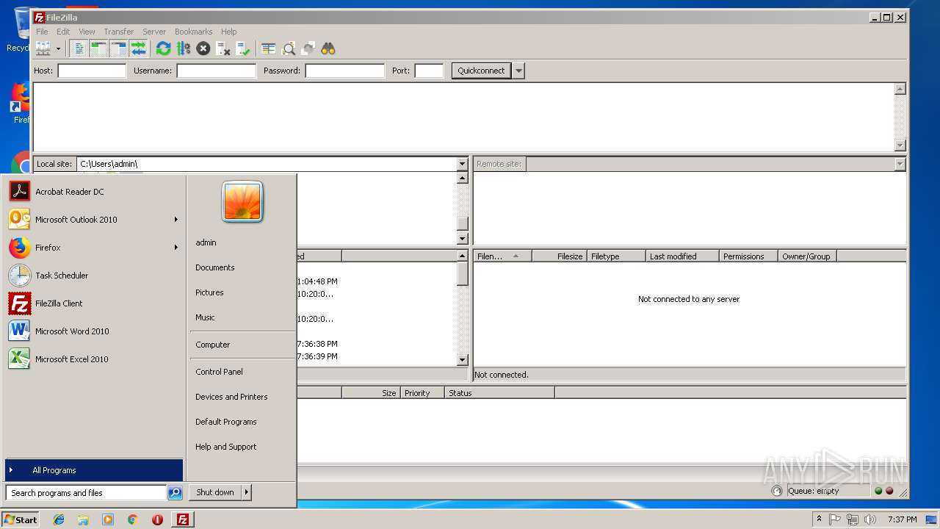Refresh file and folder lists
Screen dimensions: 940x529
[x=164, y=48]
